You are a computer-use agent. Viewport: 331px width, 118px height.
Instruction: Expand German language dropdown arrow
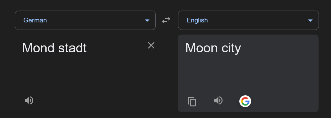[x=147, y=21]
